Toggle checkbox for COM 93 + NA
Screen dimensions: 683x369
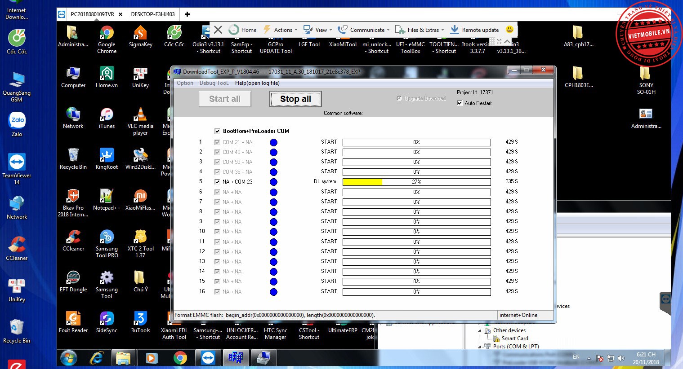coord(217,162)
